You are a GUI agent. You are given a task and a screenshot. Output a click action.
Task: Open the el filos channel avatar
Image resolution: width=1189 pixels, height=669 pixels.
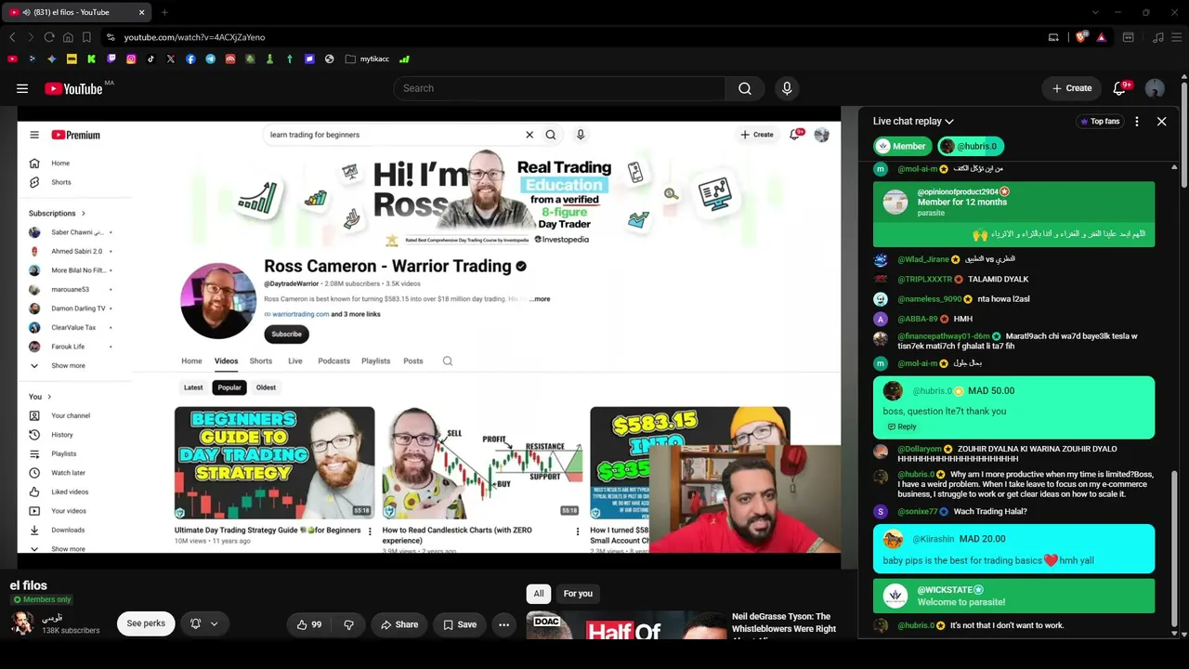[22, 623]
